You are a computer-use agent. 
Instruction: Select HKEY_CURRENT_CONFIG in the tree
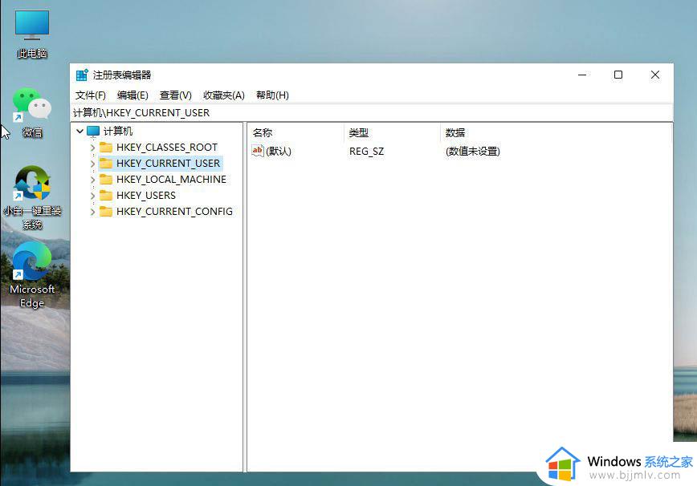click(x=174, y=211)
